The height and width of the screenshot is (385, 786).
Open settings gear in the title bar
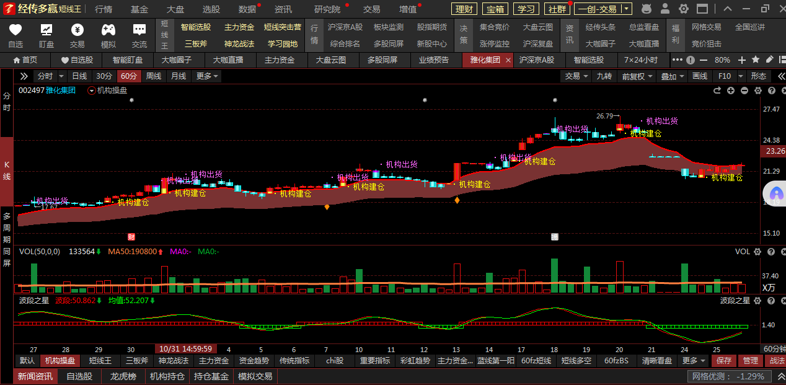click(684, 9)
